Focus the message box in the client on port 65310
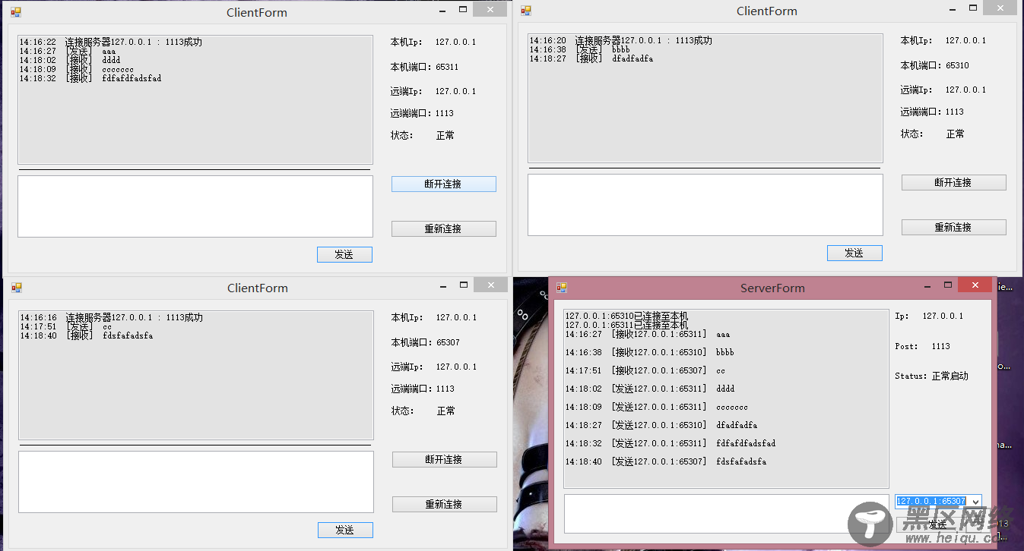 [x=705, y=205]
